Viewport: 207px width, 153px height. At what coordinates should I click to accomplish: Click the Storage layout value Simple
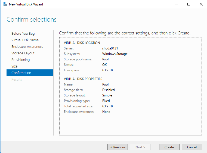(107, 95)
